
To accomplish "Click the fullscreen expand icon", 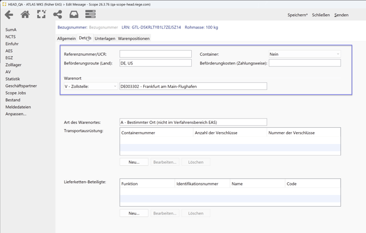I will coord(42,15).
